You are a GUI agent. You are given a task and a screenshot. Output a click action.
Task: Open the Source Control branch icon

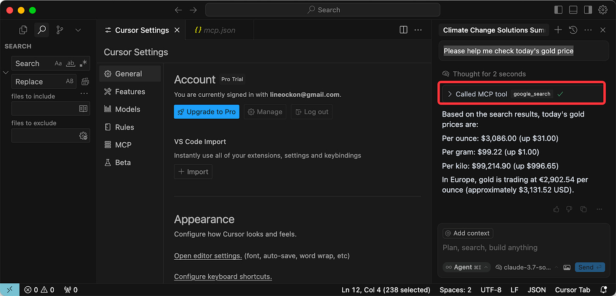60,30
